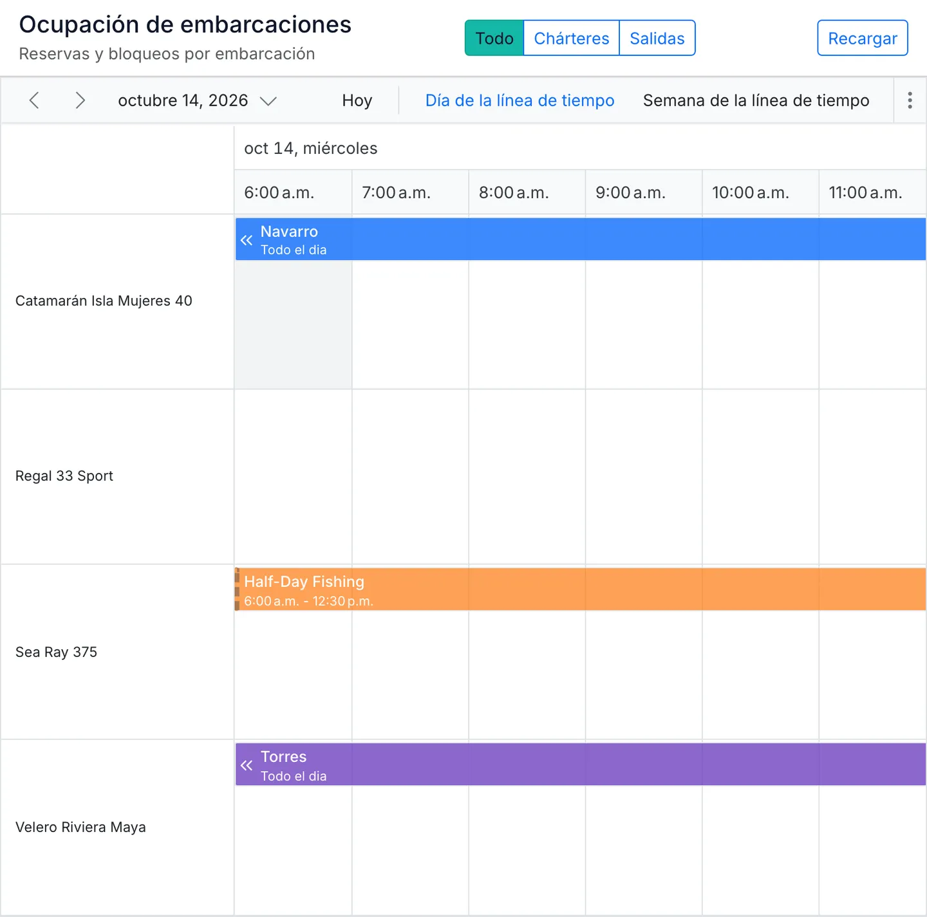Viewport: 927px width, 917px height.
Task: Open the Half-Day Fishing event
Action: 581,589
